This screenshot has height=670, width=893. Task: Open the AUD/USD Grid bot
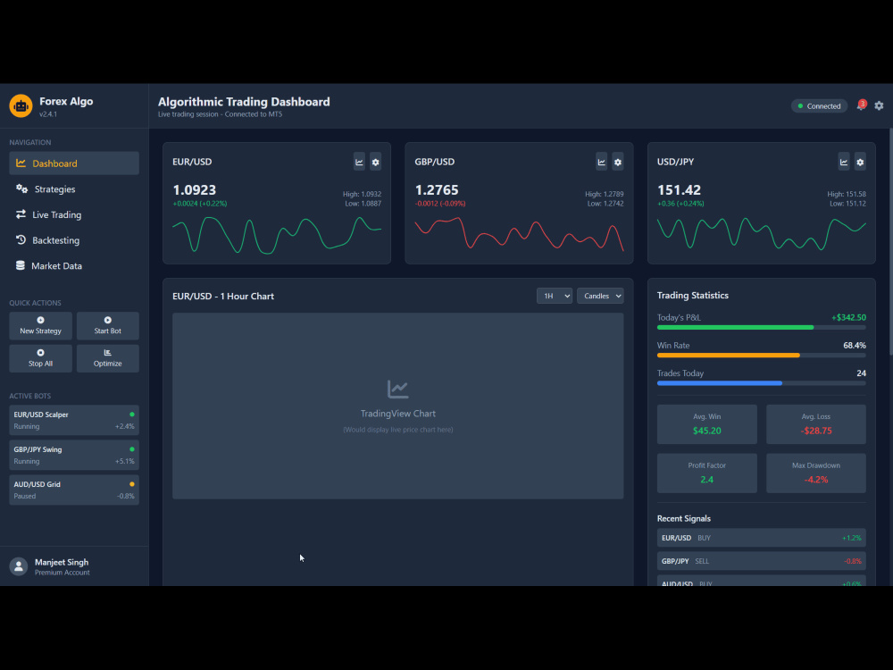[x=74, y=490]
